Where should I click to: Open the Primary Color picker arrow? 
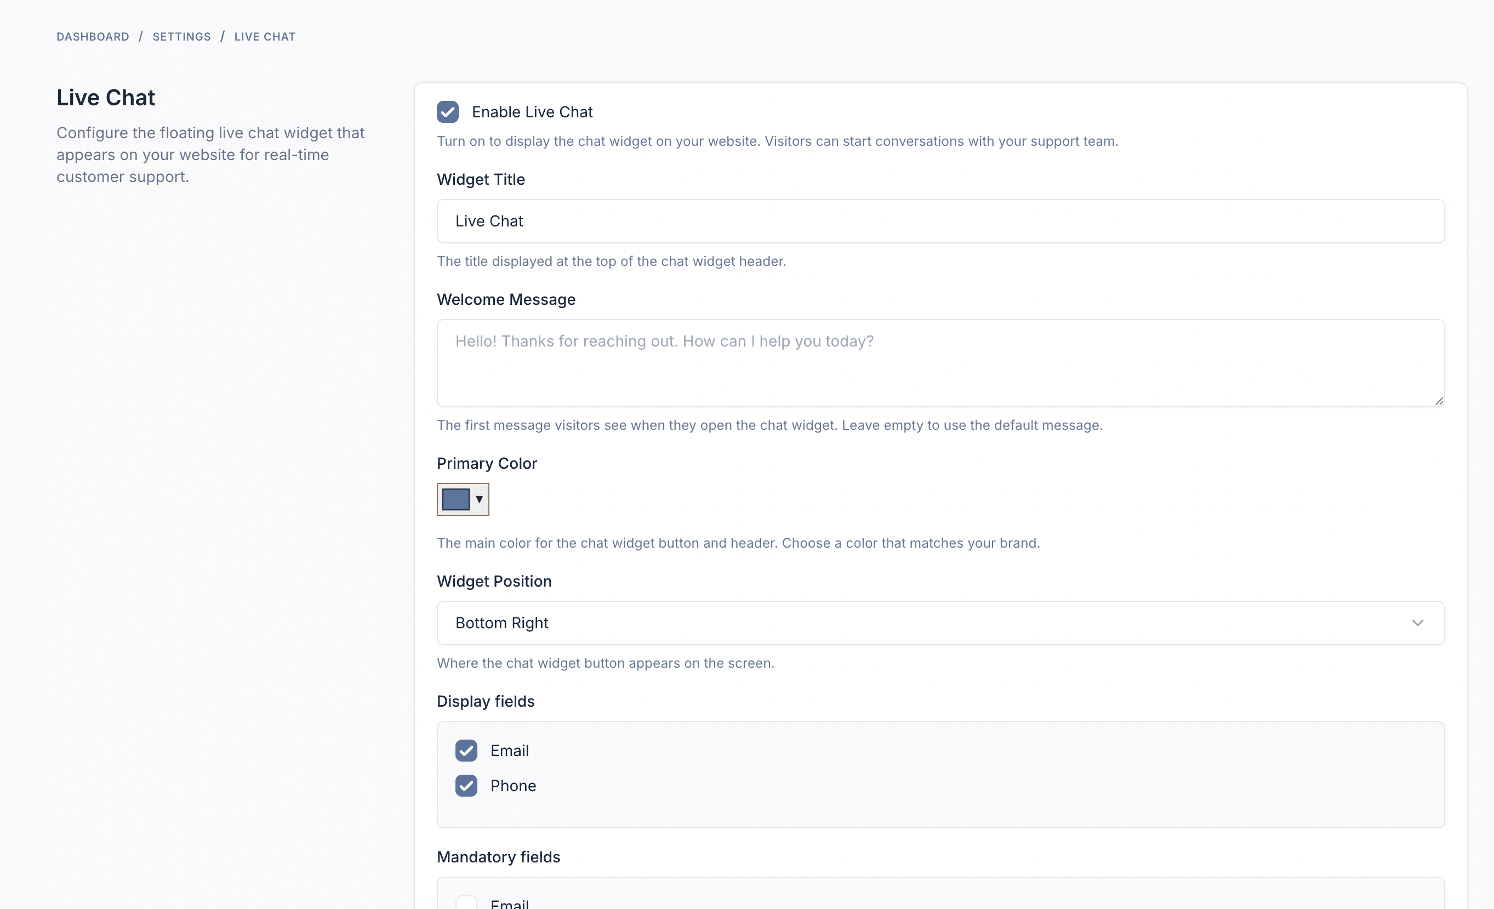coord(479,499)
